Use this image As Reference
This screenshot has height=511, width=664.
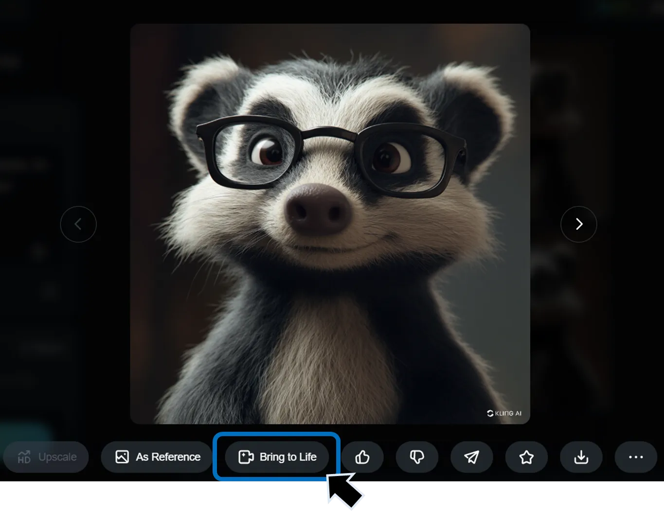156,457
